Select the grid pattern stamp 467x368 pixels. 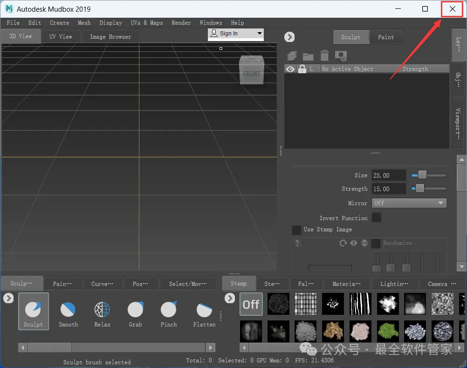click(x=306, y=304)
